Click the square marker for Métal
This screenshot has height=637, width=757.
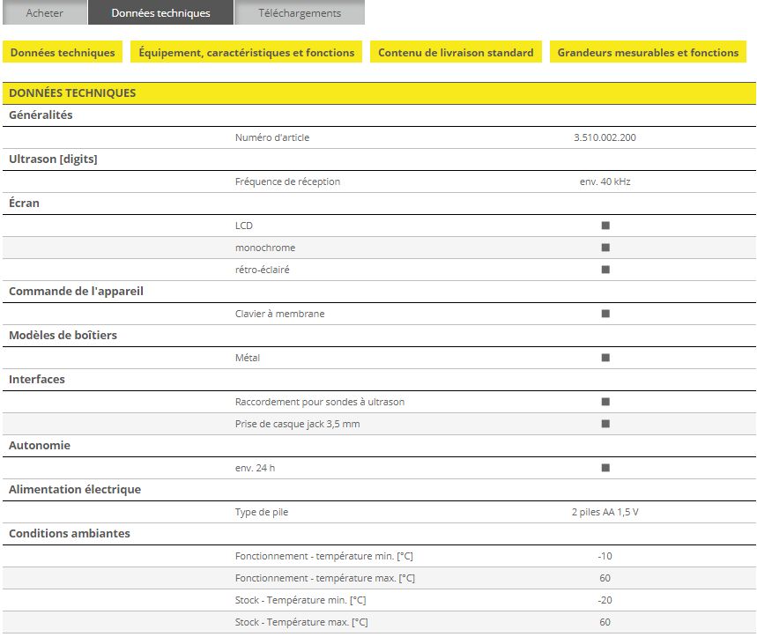(x=605, y=358)
